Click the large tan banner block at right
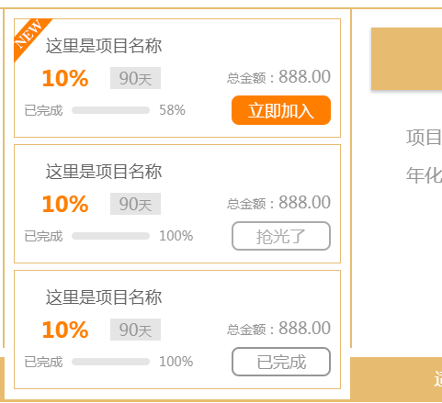Image resolution: width=442 pixels, height=403 pixels. [x=406, y=59]
